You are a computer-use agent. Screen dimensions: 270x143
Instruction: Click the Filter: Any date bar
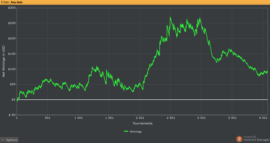tap(135, 2)
